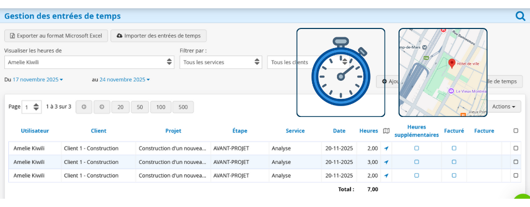
Task: Click the search magnifier icon
Action: (520, 16)
